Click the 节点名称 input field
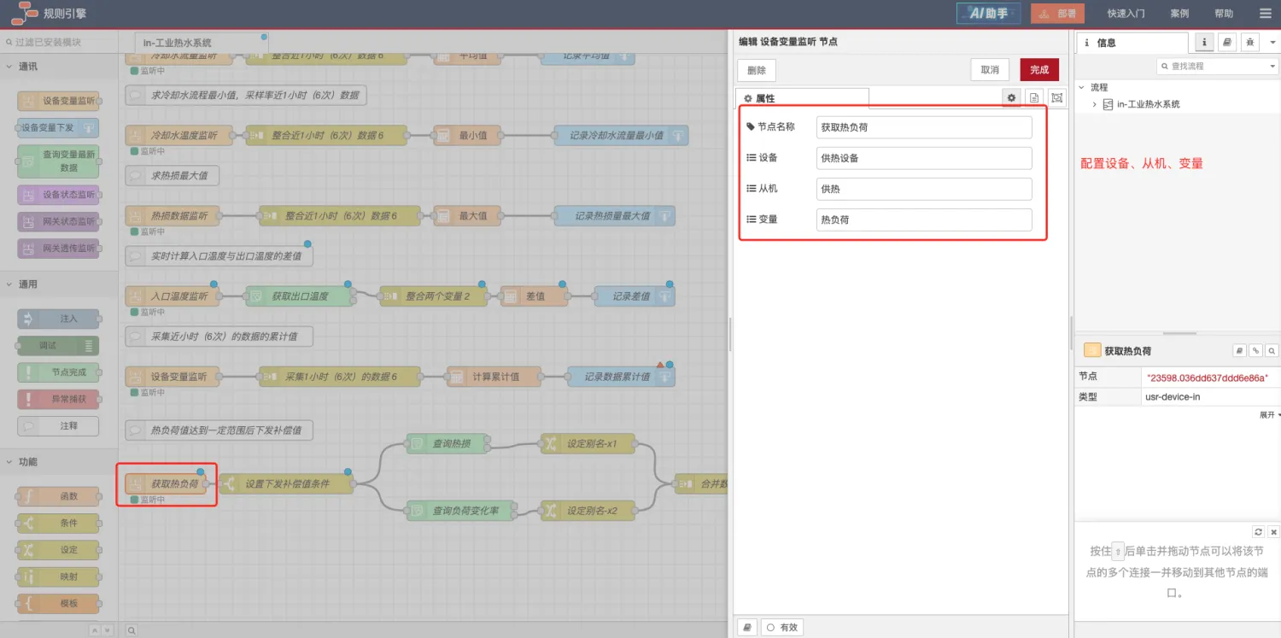Screen dimensions: 1281x638 pyautogui.click(x=923, y=127)
